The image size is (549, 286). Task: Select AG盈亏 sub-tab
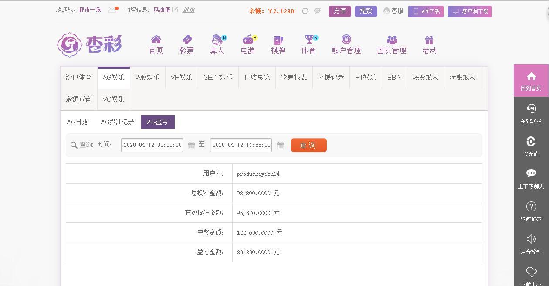coord(158,122)
